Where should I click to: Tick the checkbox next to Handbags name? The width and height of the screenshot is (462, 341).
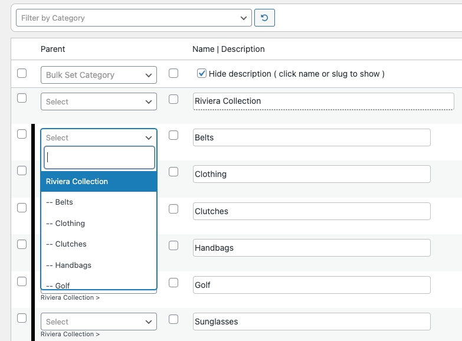point(173,246)
